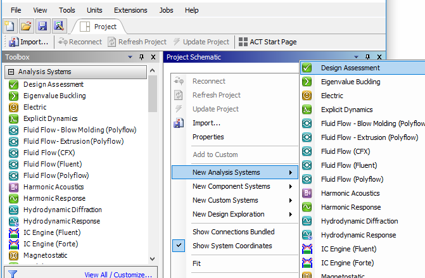Click Electric icon in the submenu

coord(307,96)
